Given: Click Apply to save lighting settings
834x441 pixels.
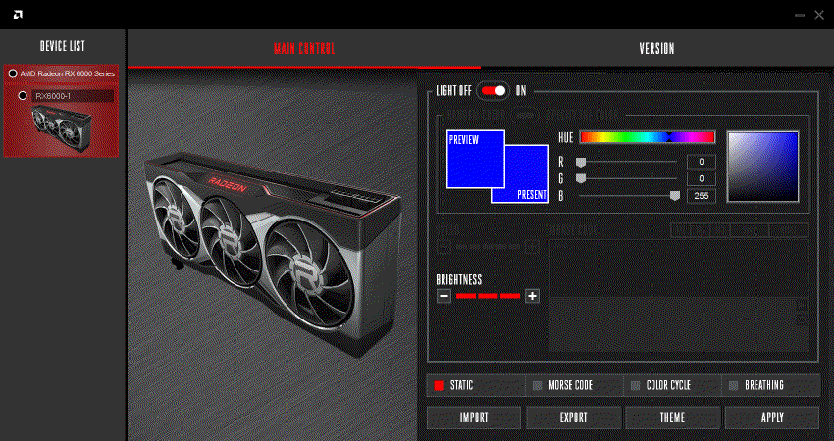Looking at the screenshot, I should pyautogui.click(x=772, y=417).
